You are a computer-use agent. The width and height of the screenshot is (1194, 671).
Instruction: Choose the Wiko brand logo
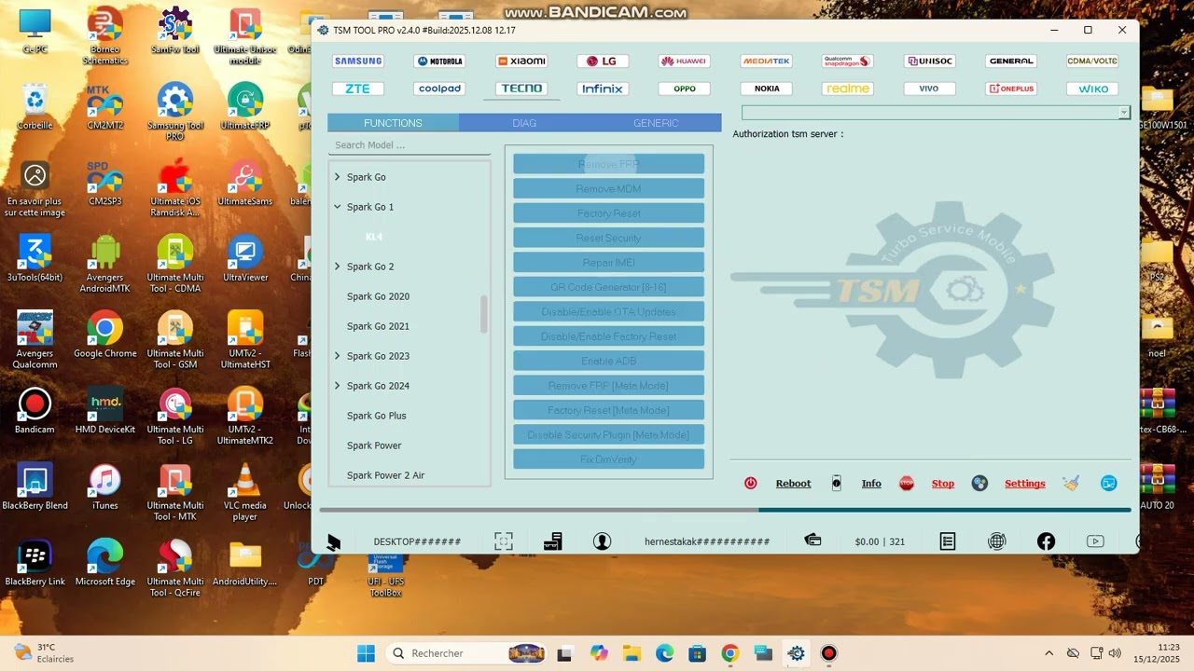tap(1092, 89)
